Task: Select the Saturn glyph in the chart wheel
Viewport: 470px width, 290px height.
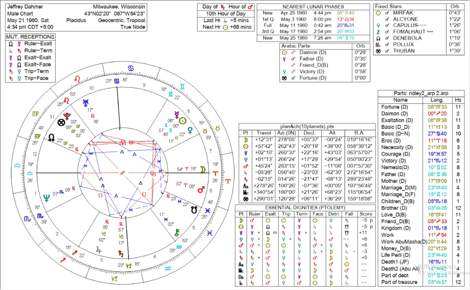Action: pos(121,253)
